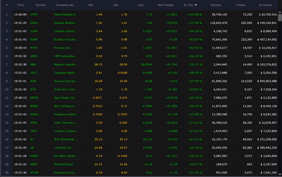282x177 pixels.
Task: Click the sort arrow beside % Chg
Action: click(x=196, y=5)
